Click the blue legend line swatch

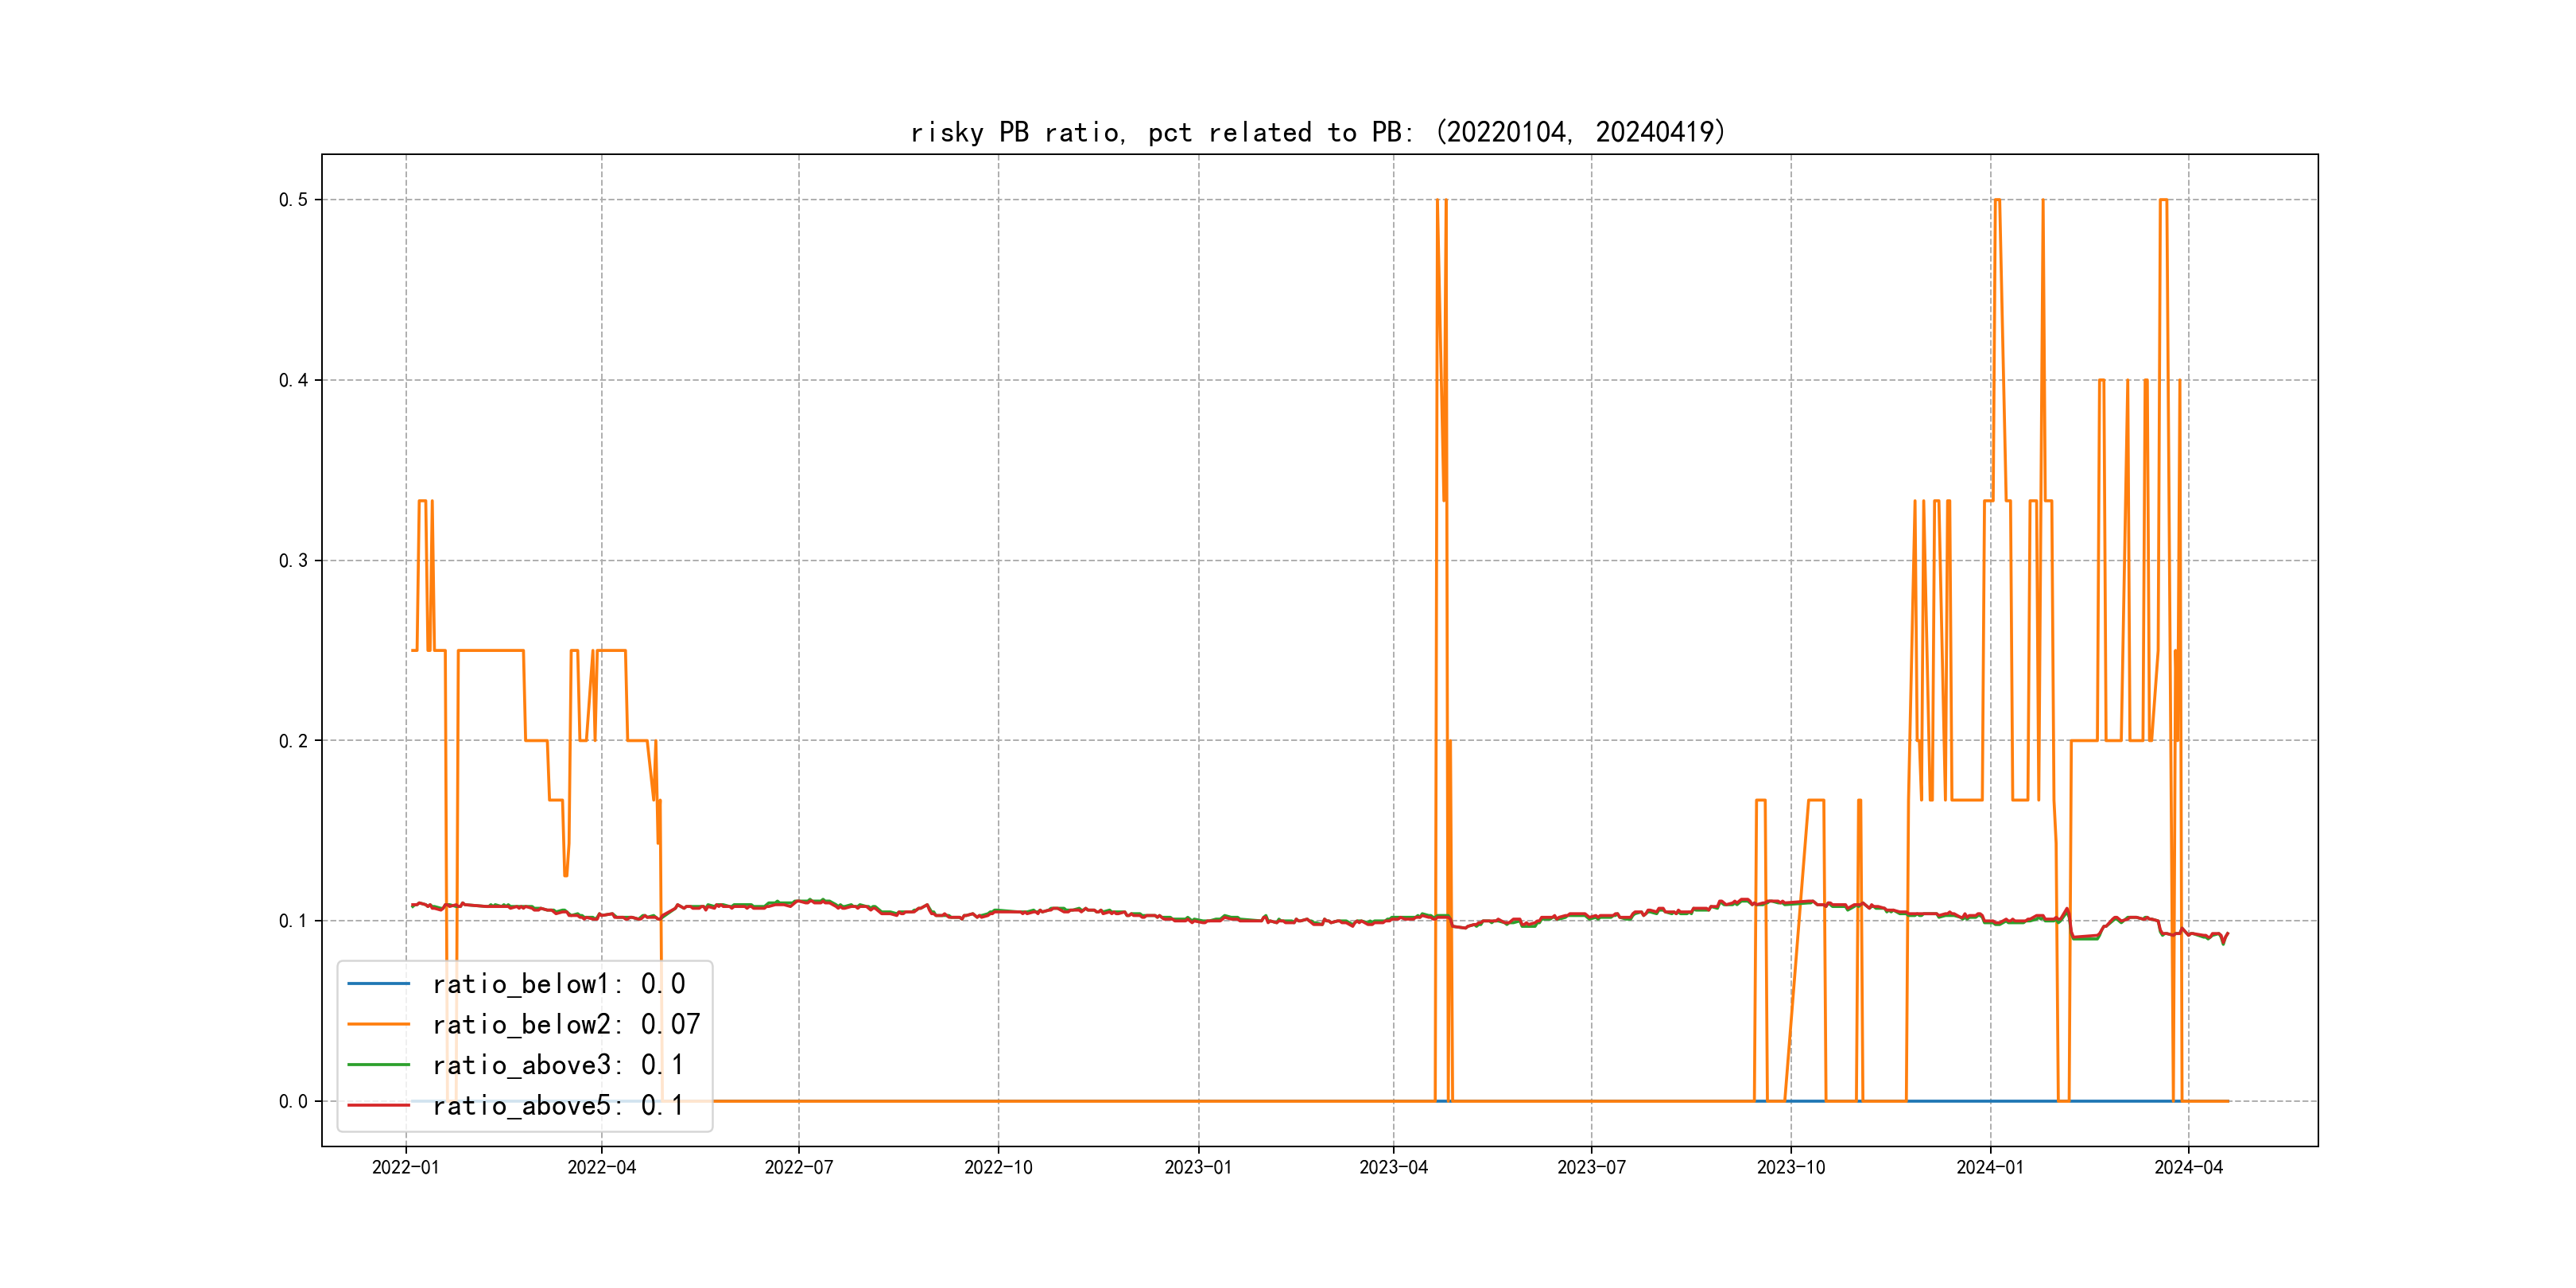point(378,984)
